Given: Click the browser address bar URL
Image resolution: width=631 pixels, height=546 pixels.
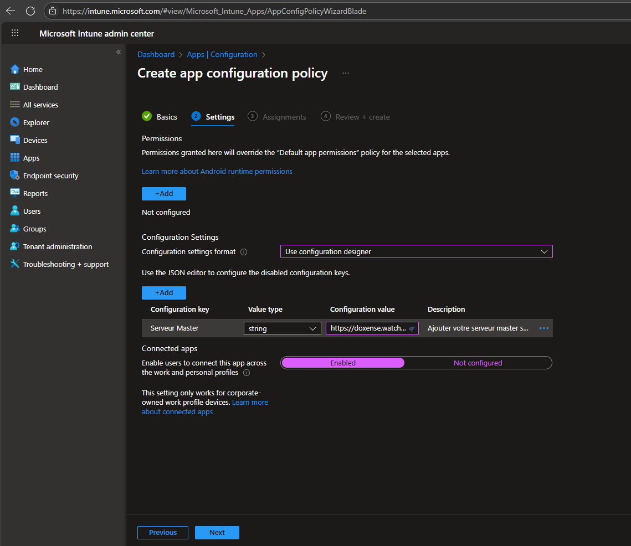Looking at the screenshot, I should click(x=214, y=11).
